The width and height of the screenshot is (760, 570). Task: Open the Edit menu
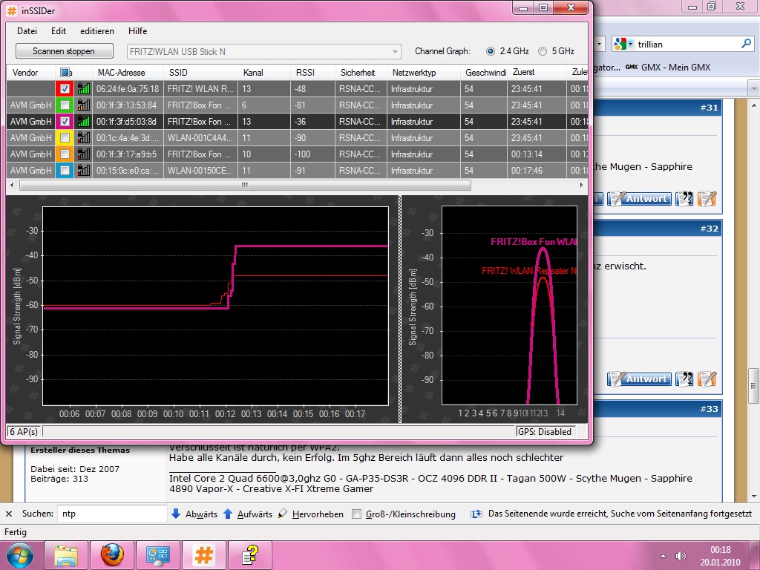coord(59,31)
